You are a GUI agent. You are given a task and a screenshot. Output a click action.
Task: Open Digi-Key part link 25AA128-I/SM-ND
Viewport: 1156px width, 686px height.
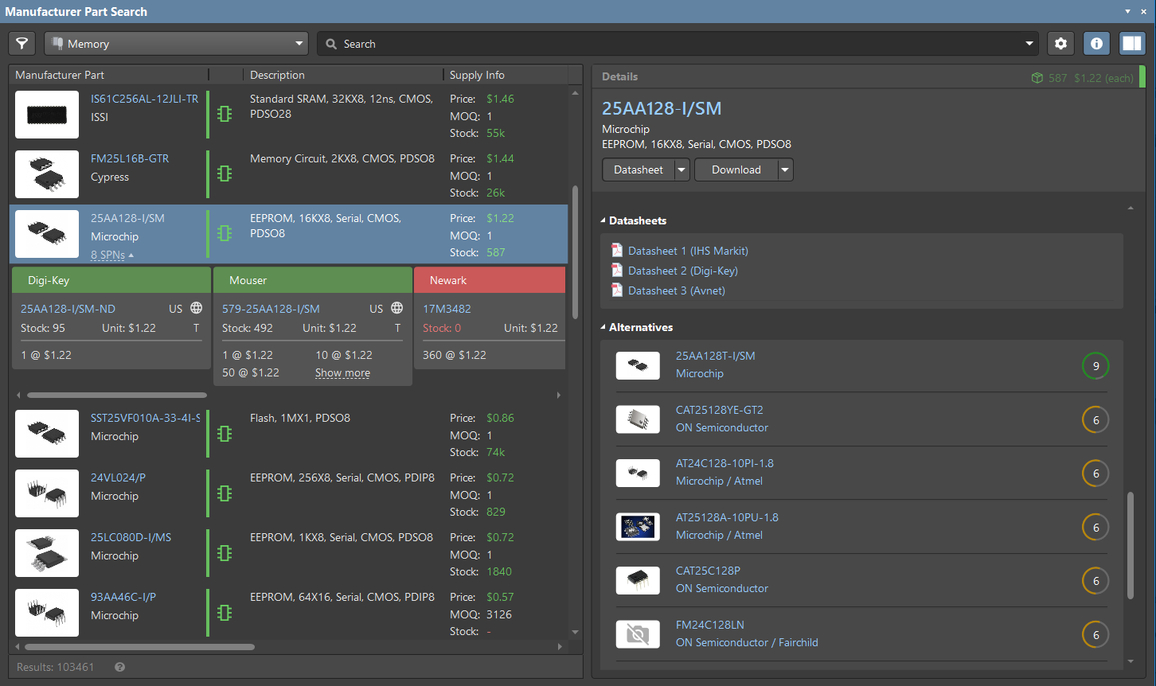pyautogui.click(x=68, y=309)
